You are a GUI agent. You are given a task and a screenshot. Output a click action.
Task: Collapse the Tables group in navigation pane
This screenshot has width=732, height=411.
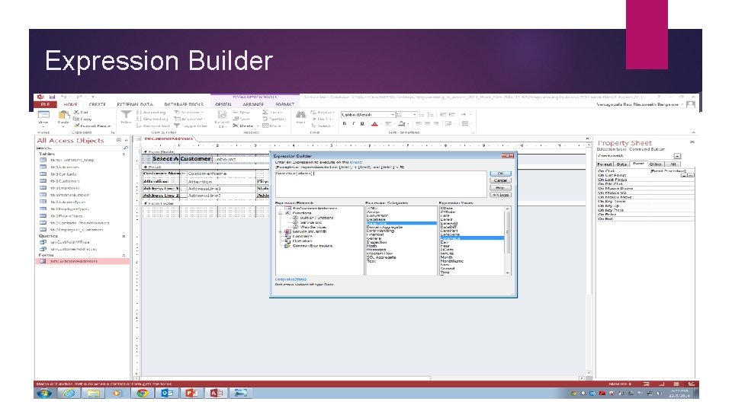click(x=124, y=154)
